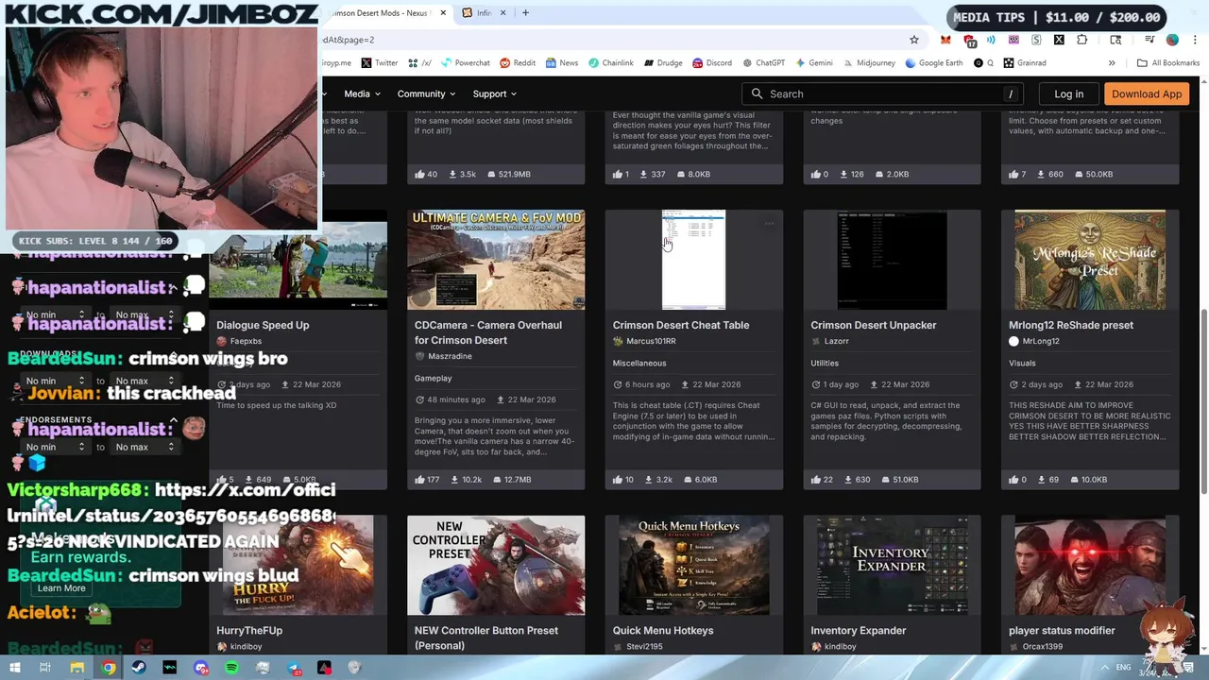
Task: Open Steam from the taskbar
Action: tap(139, 668)
